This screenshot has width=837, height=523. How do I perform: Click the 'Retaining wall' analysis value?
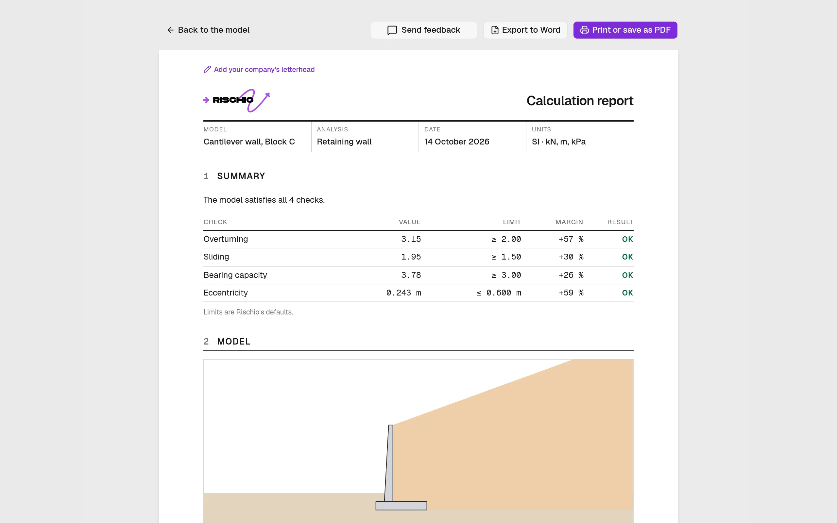click(x=344, y=142)
